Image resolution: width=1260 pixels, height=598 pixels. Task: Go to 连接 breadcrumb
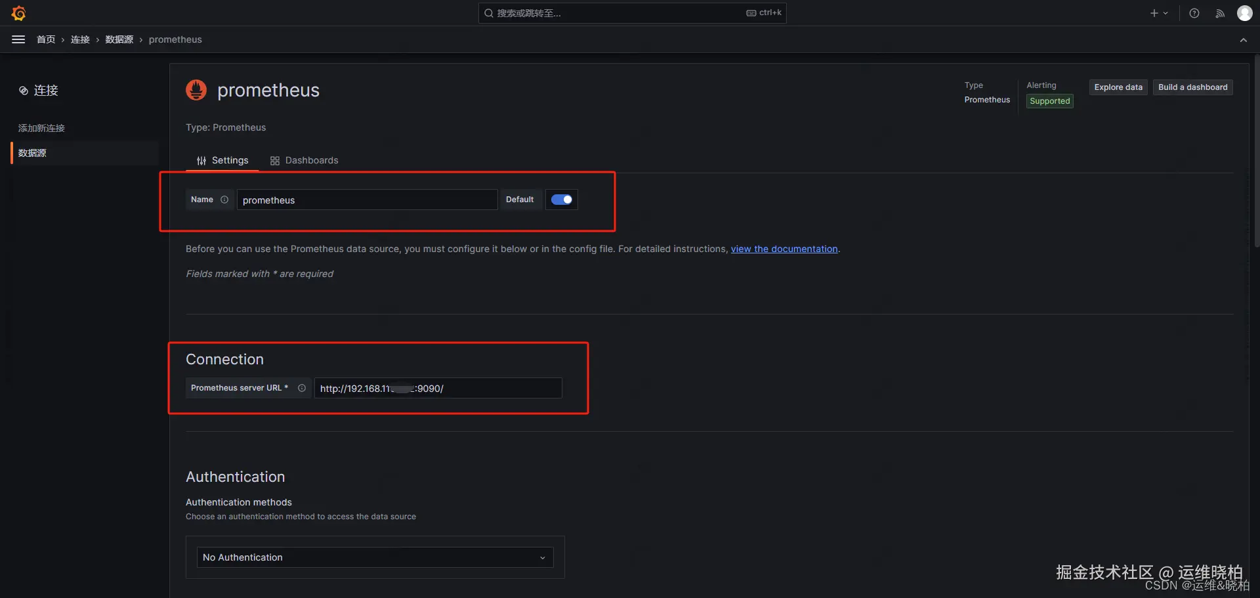pos(80,39)
